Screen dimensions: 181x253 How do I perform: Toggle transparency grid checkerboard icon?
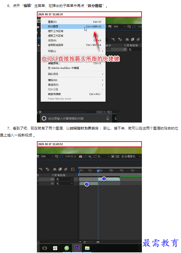click(117, 156)
